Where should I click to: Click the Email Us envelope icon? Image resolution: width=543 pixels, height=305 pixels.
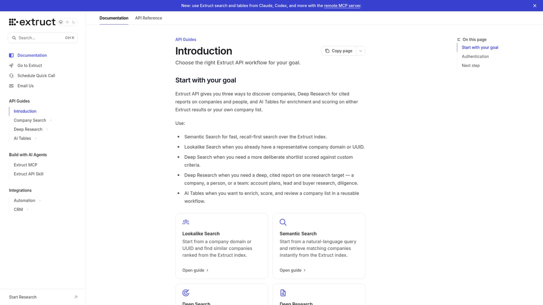[11, 86]
